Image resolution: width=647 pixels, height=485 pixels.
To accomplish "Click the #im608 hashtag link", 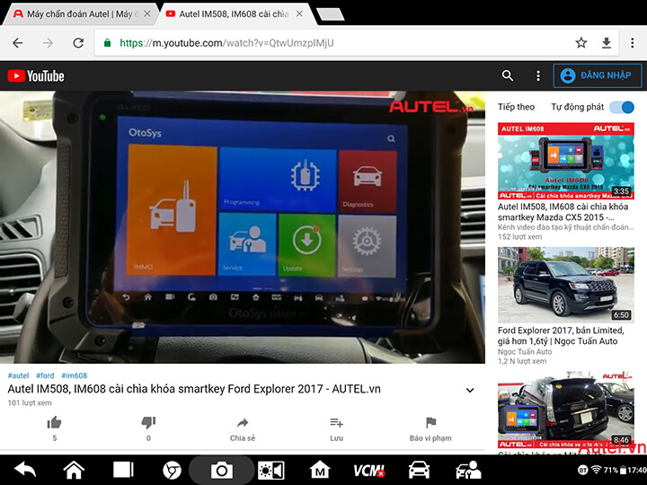I will click(75, 375).
